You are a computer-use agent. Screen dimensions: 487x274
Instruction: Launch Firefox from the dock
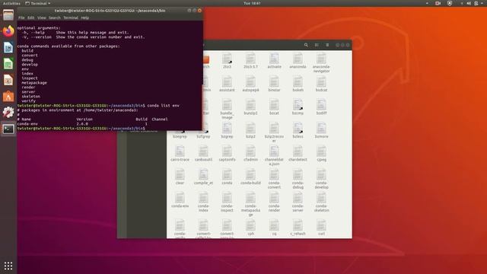[x=8, y=31]
